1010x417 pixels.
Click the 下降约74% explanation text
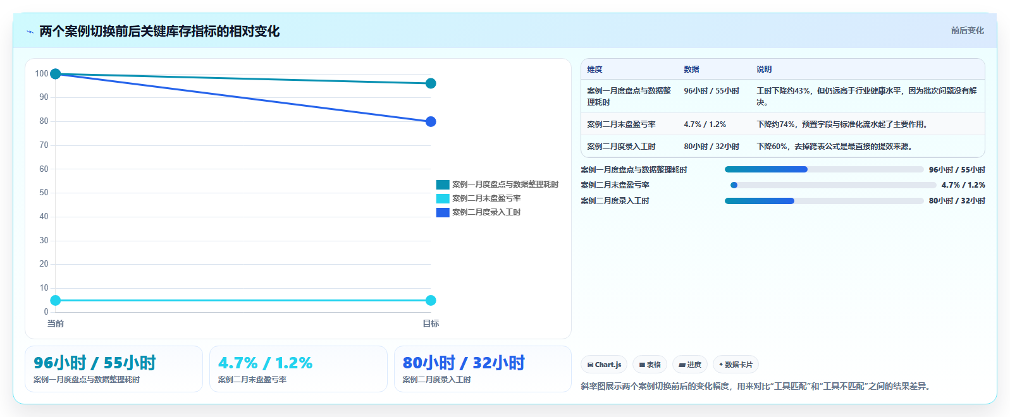tap(844, 124)
